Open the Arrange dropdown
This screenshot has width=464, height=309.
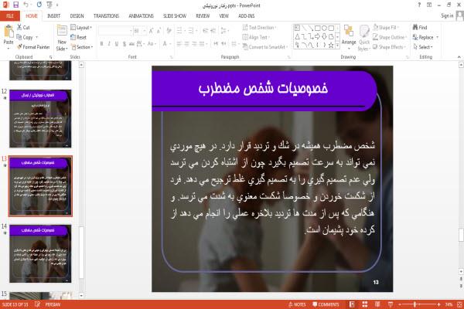[x=349, y=36]
